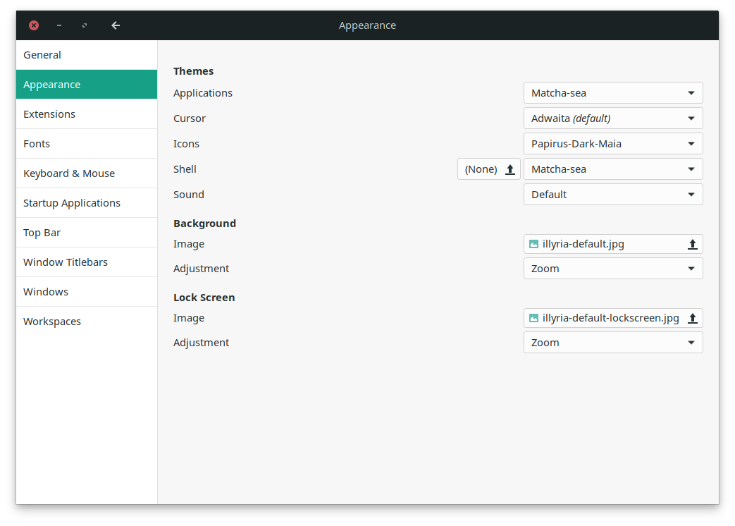Viewport: 735px width, 526px height.
Task: Click the upload icon for the Lock Screen image
Action: tap(693, 317)
